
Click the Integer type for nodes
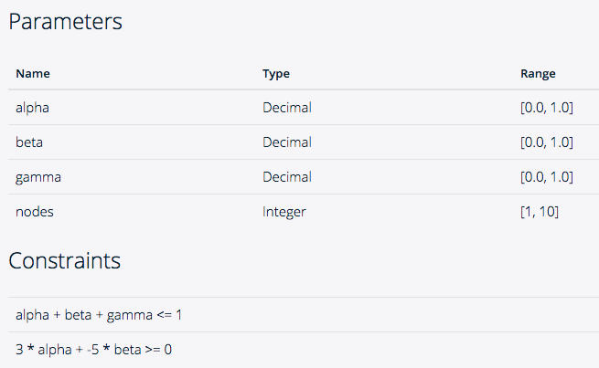pos(284,212)
